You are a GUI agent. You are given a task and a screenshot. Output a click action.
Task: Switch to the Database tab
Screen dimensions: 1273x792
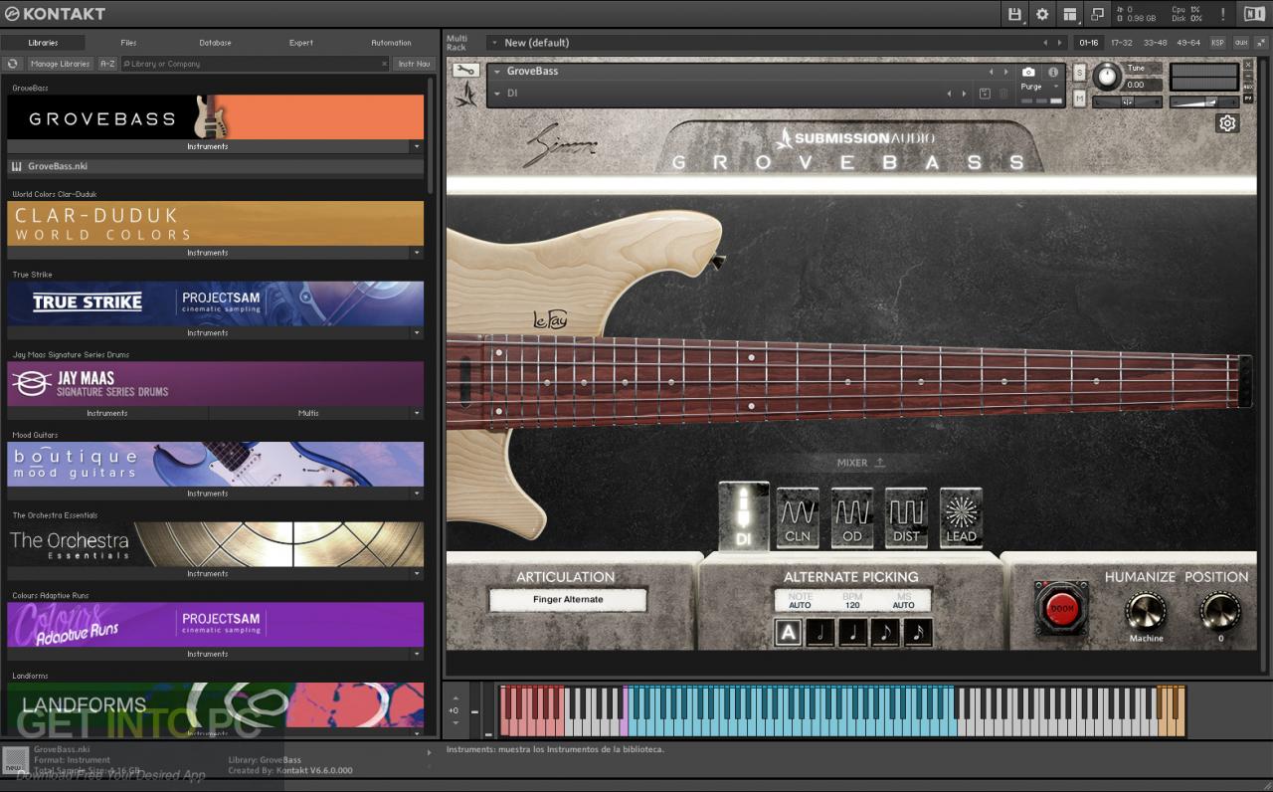coord(215,43)
